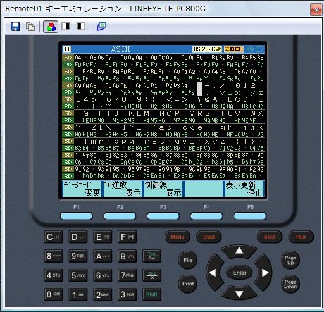
Task: Click the File key
Action: click(x=188, y=260)
